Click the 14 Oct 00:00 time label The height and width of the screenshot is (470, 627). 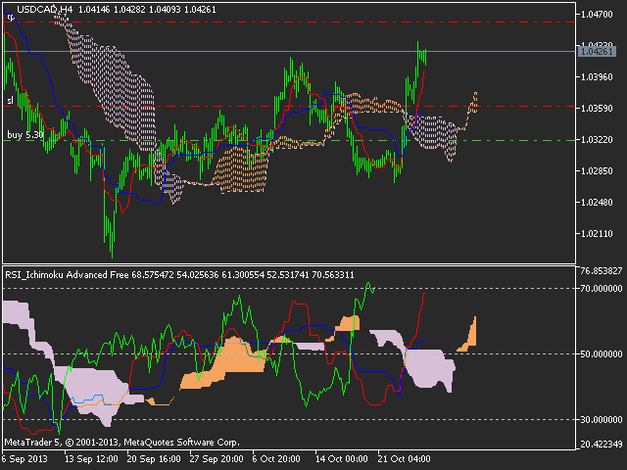coord(342,459)
